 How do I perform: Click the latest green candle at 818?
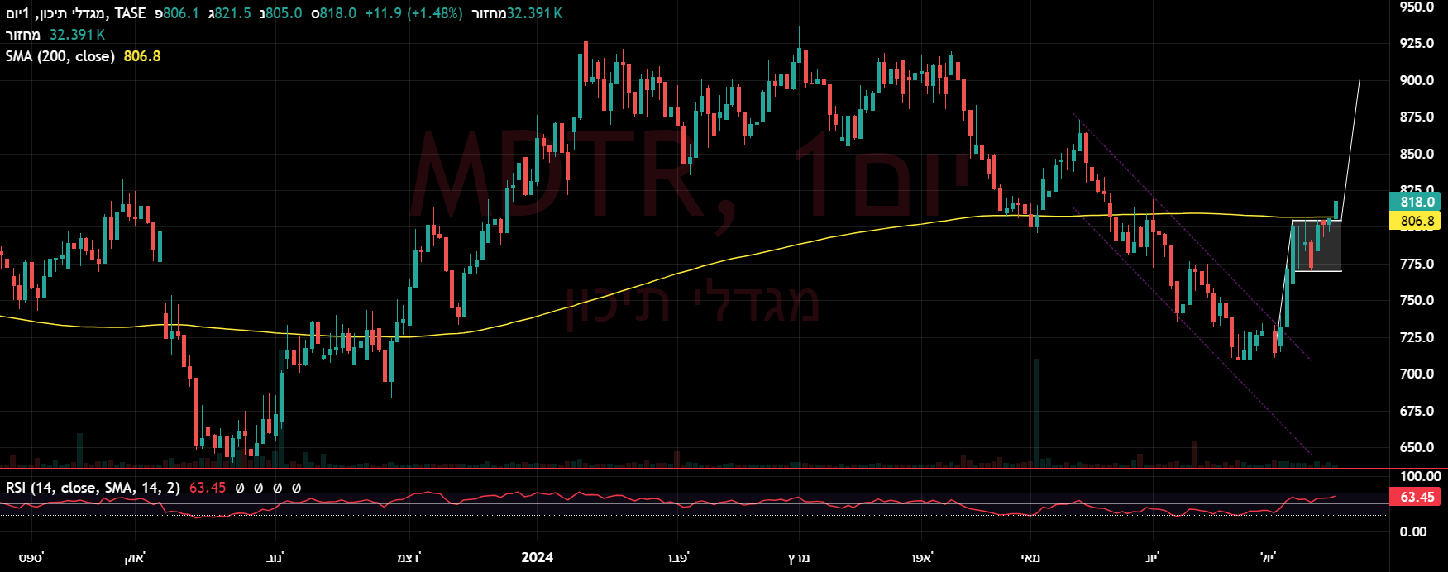[1336, 207]
